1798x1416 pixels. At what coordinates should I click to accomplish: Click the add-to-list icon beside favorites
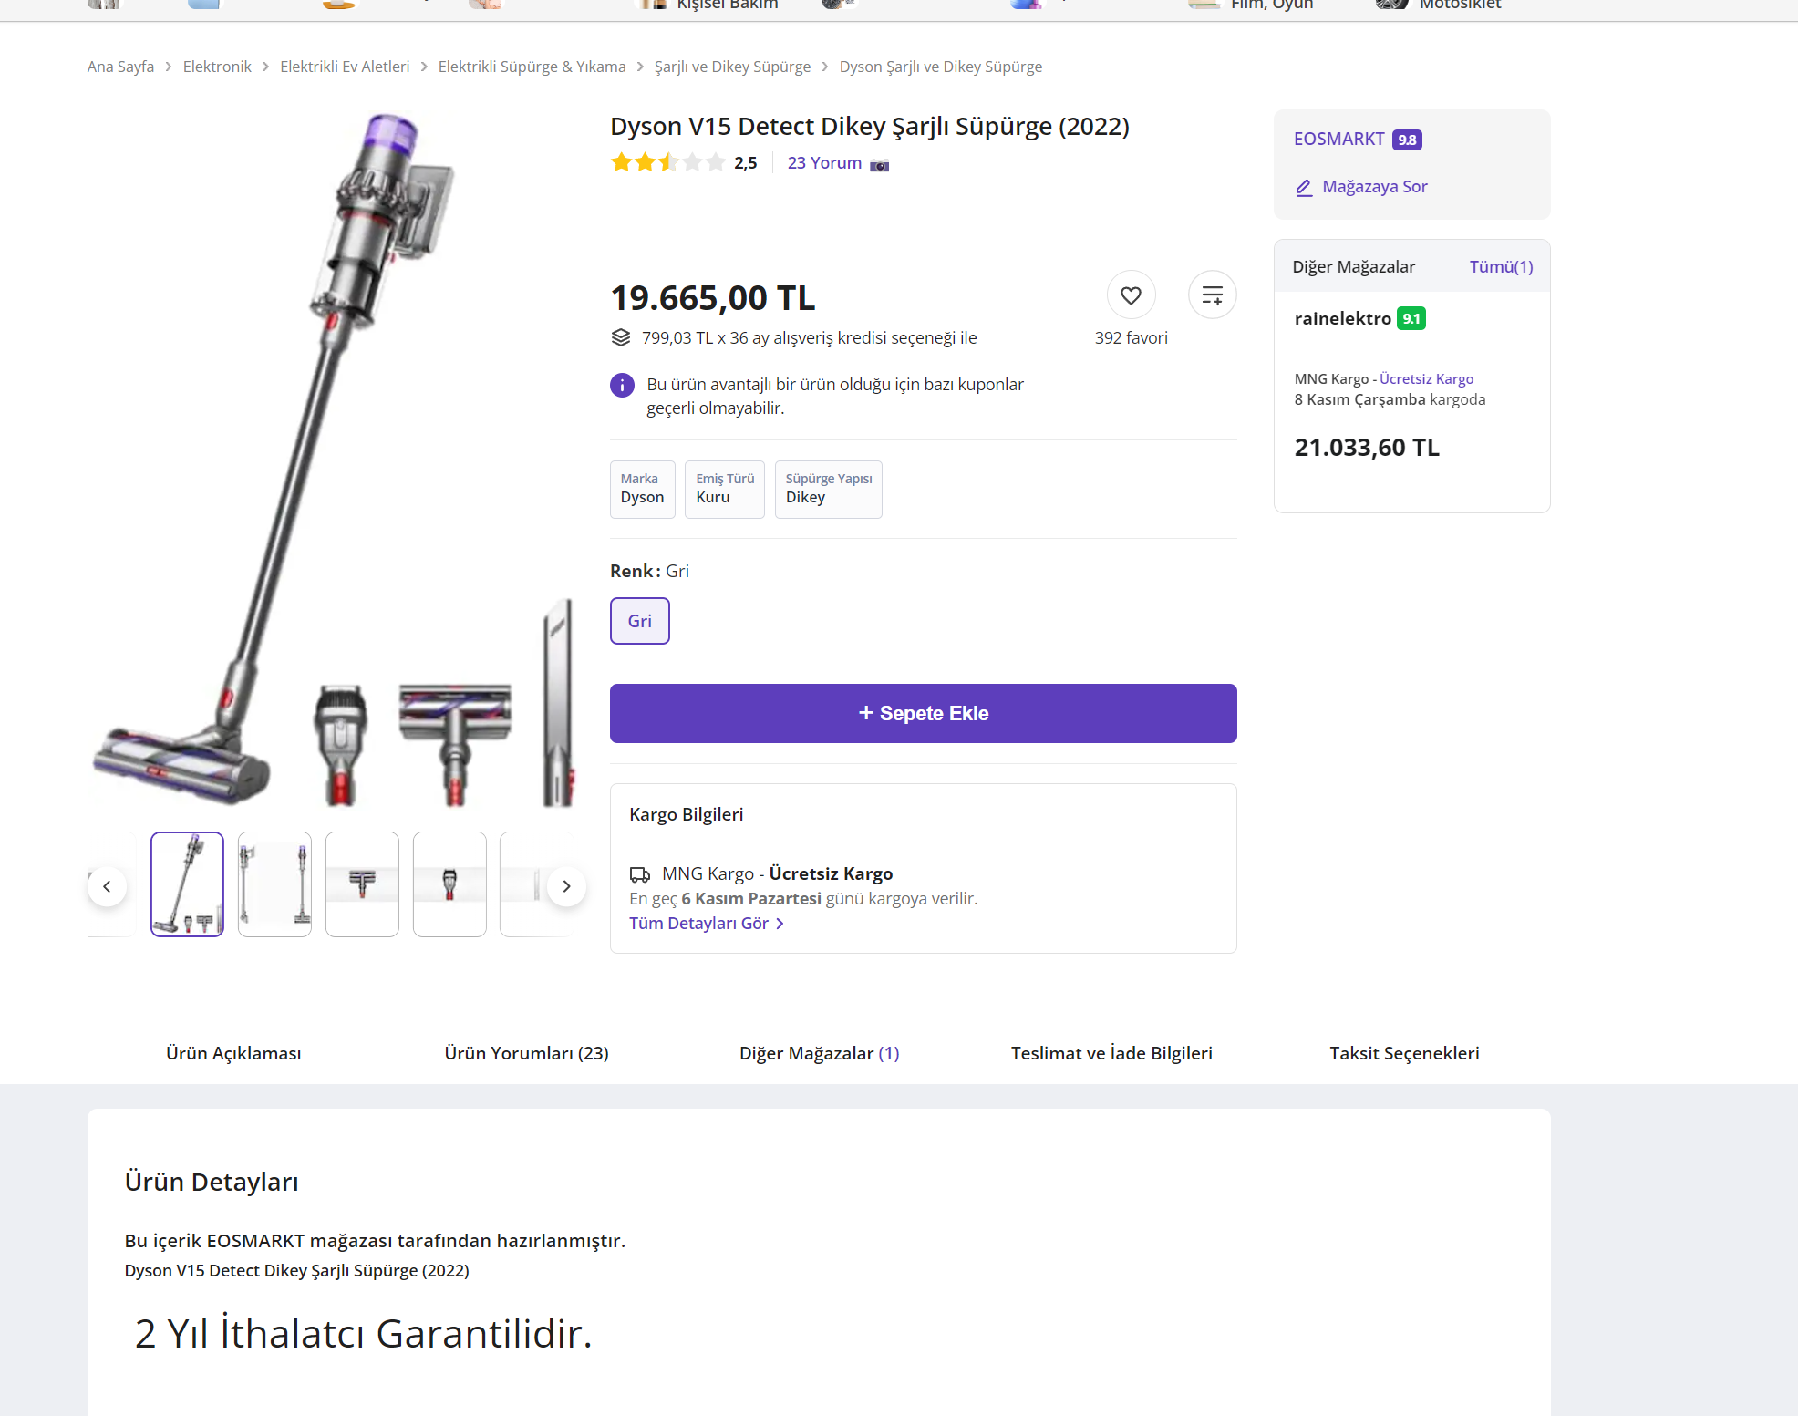click(1212, 295)
